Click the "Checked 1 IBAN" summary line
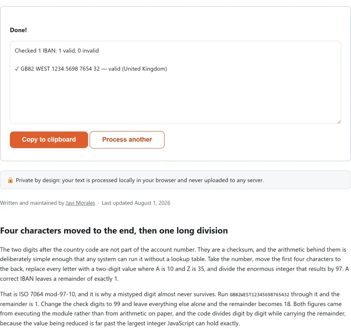Viewport: 351px width, 334px height. click(x=56, y=51)
